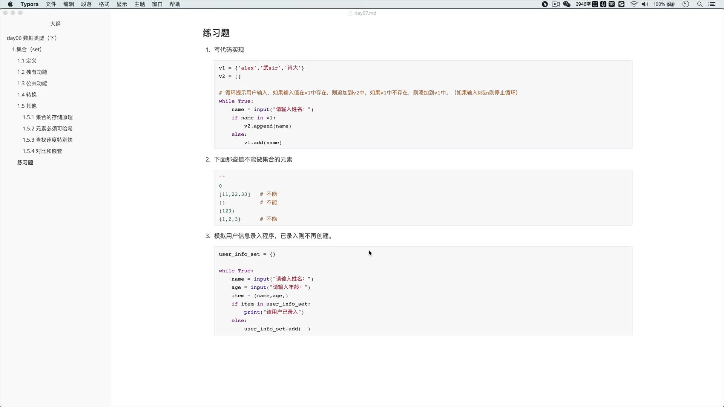The image size is (724, 407).
Task: Click the comment line starting 循环提示用户输入
Action: (368, 93)
